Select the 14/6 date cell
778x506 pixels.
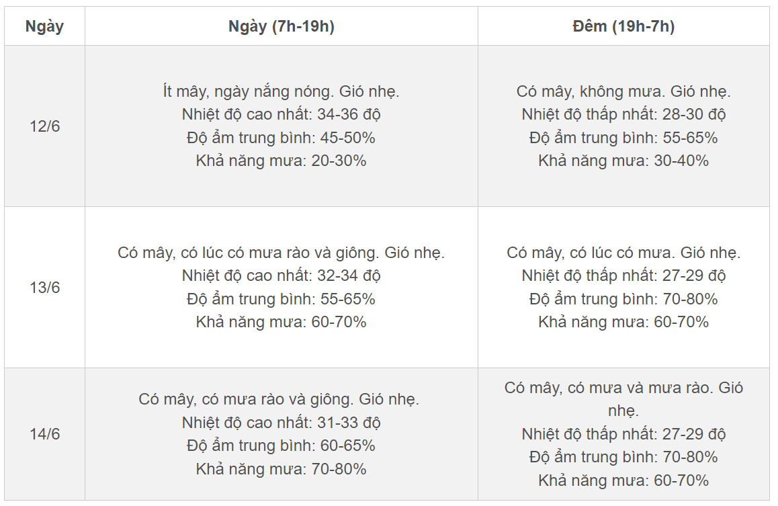(44, 433)
